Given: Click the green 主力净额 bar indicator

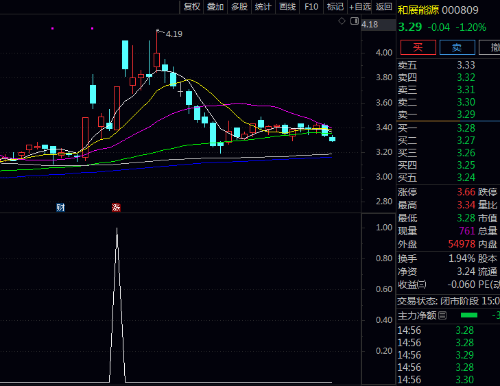Looking at the screenshot, I should click(468, 315).
